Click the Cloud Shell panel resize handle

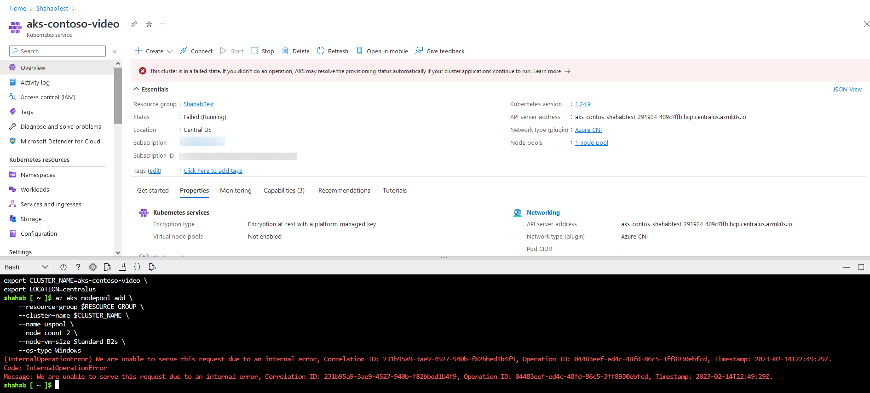click(444, 257)
